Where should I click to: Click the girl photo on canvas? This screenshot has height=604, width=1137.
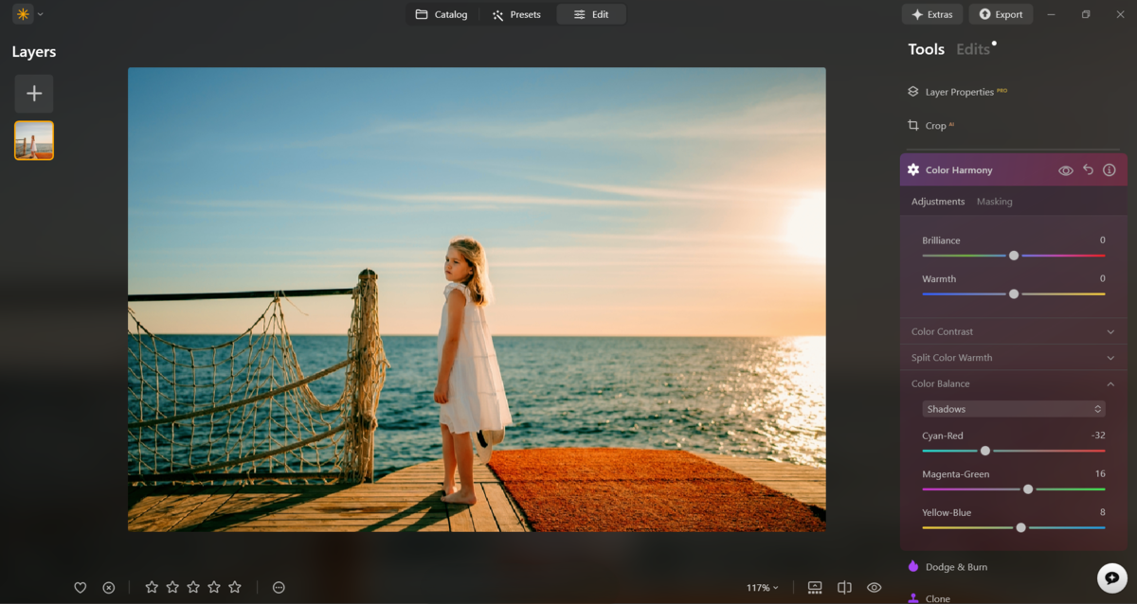click(x=477, y=299)
